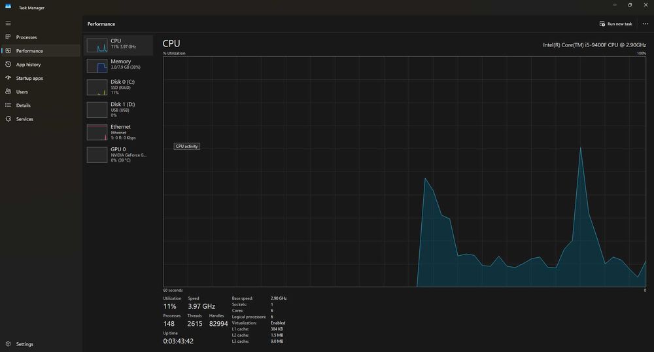This screenshot has width=654, height=352.
Task: Click the Performance icon in sidebar
Action: point(8,51)
